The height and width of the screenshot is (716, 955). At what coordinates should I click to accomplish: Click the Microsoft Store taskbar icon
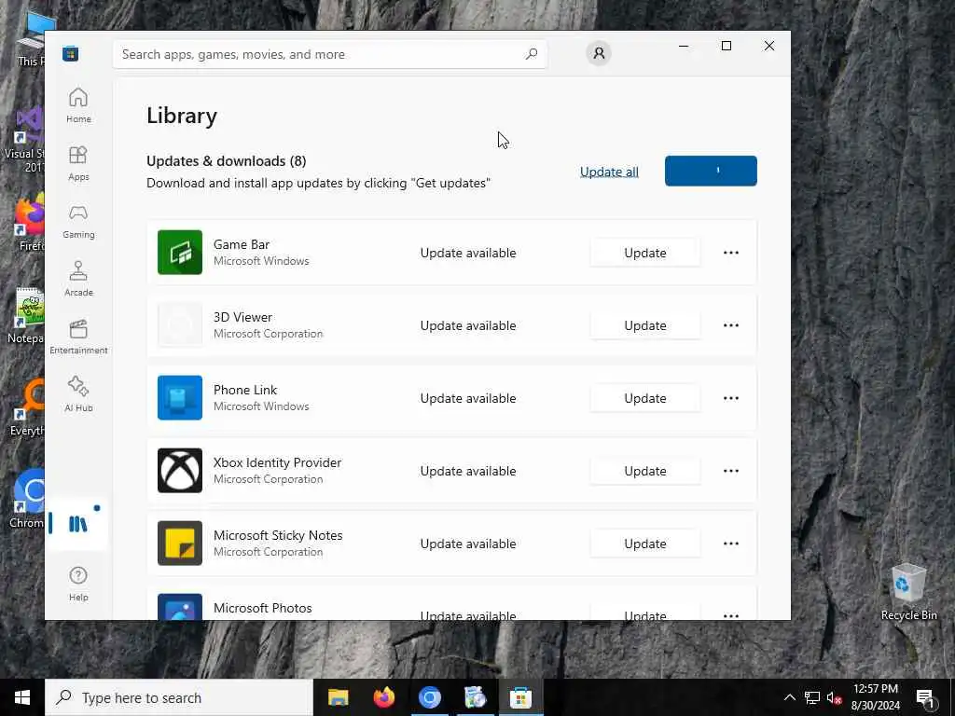(x=520, y=697)
